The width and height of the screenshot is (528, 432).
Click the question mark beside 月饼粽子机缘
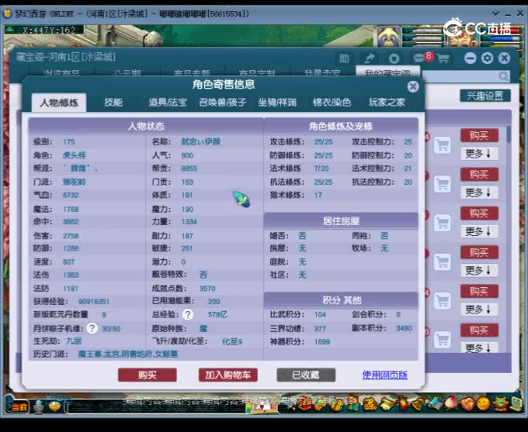tap(91, 328)
